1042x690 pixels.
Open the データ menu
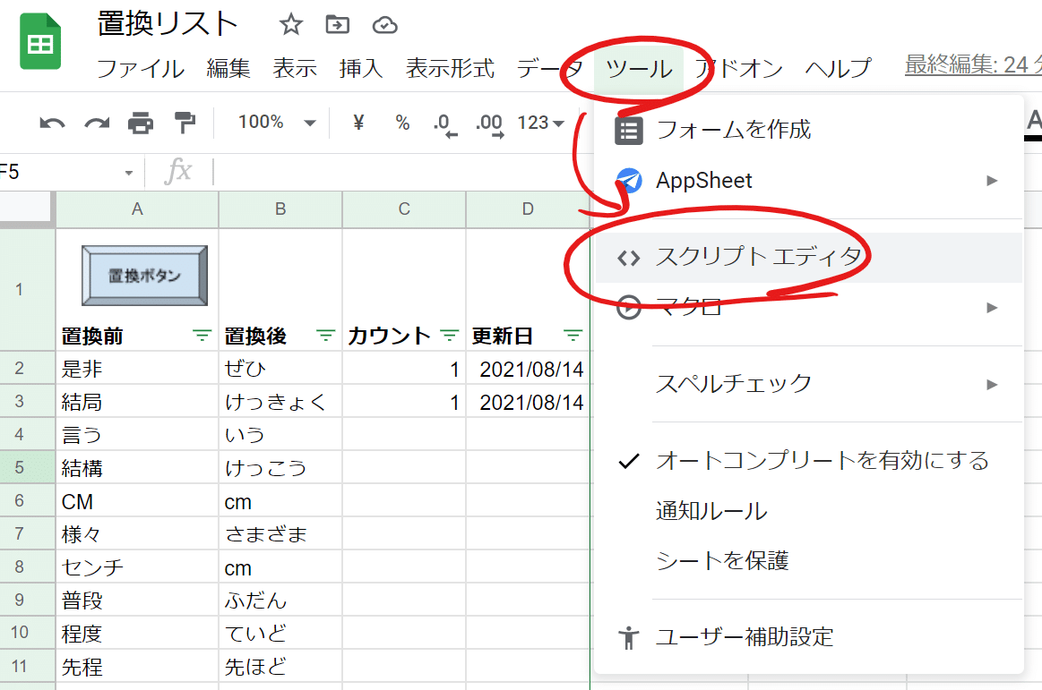click(550, 68)
